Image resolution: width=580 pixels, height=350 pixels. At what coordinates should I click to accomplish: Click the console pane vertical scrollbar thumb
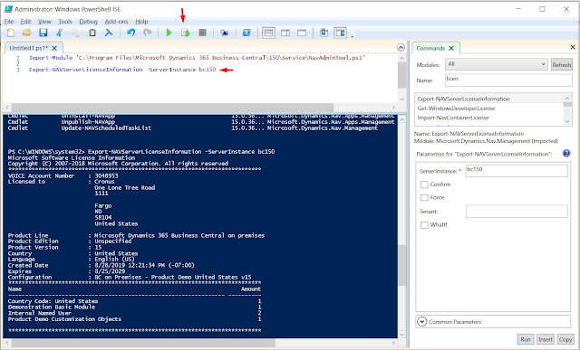click(x=401, y=265)
